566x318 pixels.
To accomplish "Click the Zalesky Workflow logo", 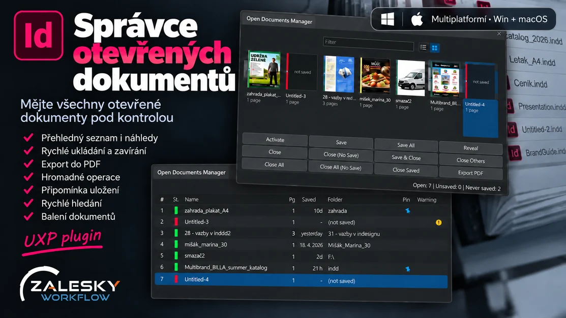I will [x=70, y=285].
